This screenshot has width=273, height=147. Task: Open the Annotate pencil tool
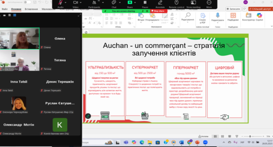(160, 2)
